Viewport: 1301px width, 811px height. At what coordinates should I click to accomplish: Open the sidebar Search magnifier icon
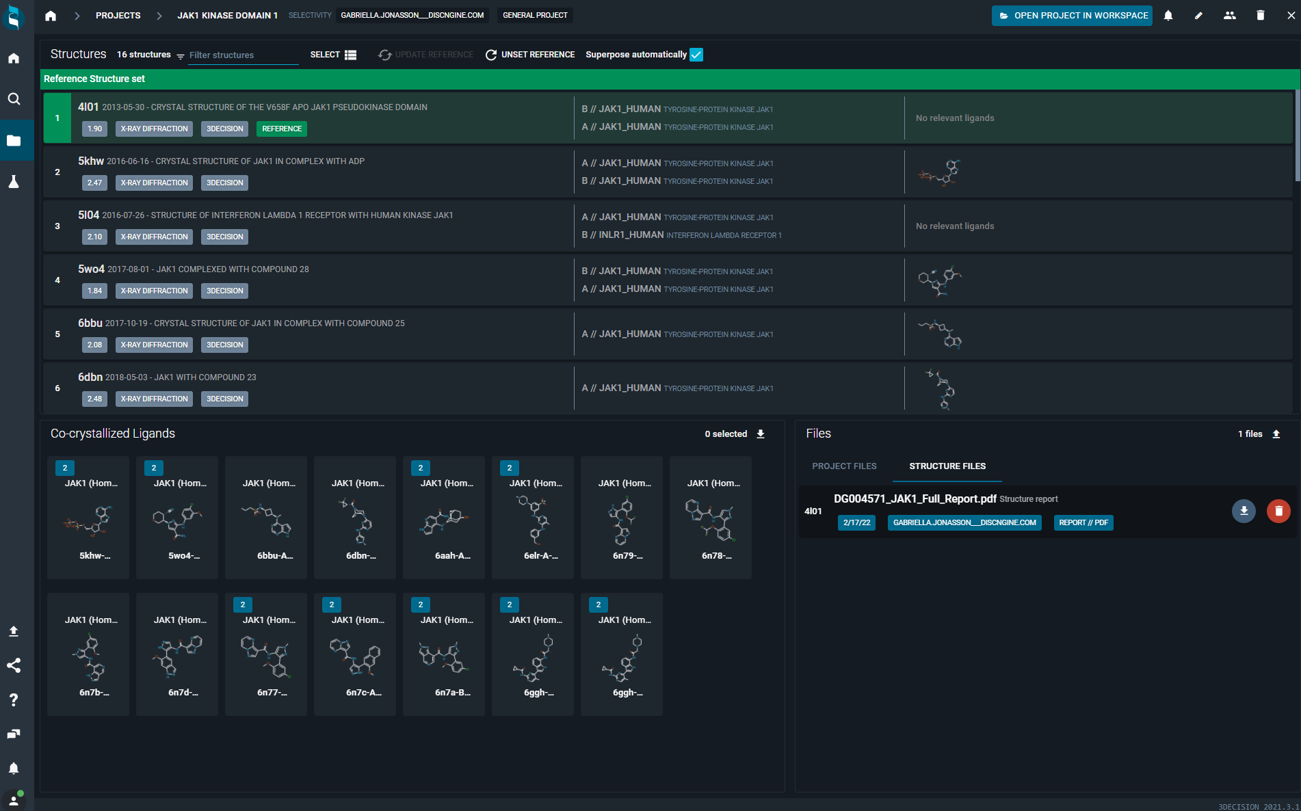(14, 99)
